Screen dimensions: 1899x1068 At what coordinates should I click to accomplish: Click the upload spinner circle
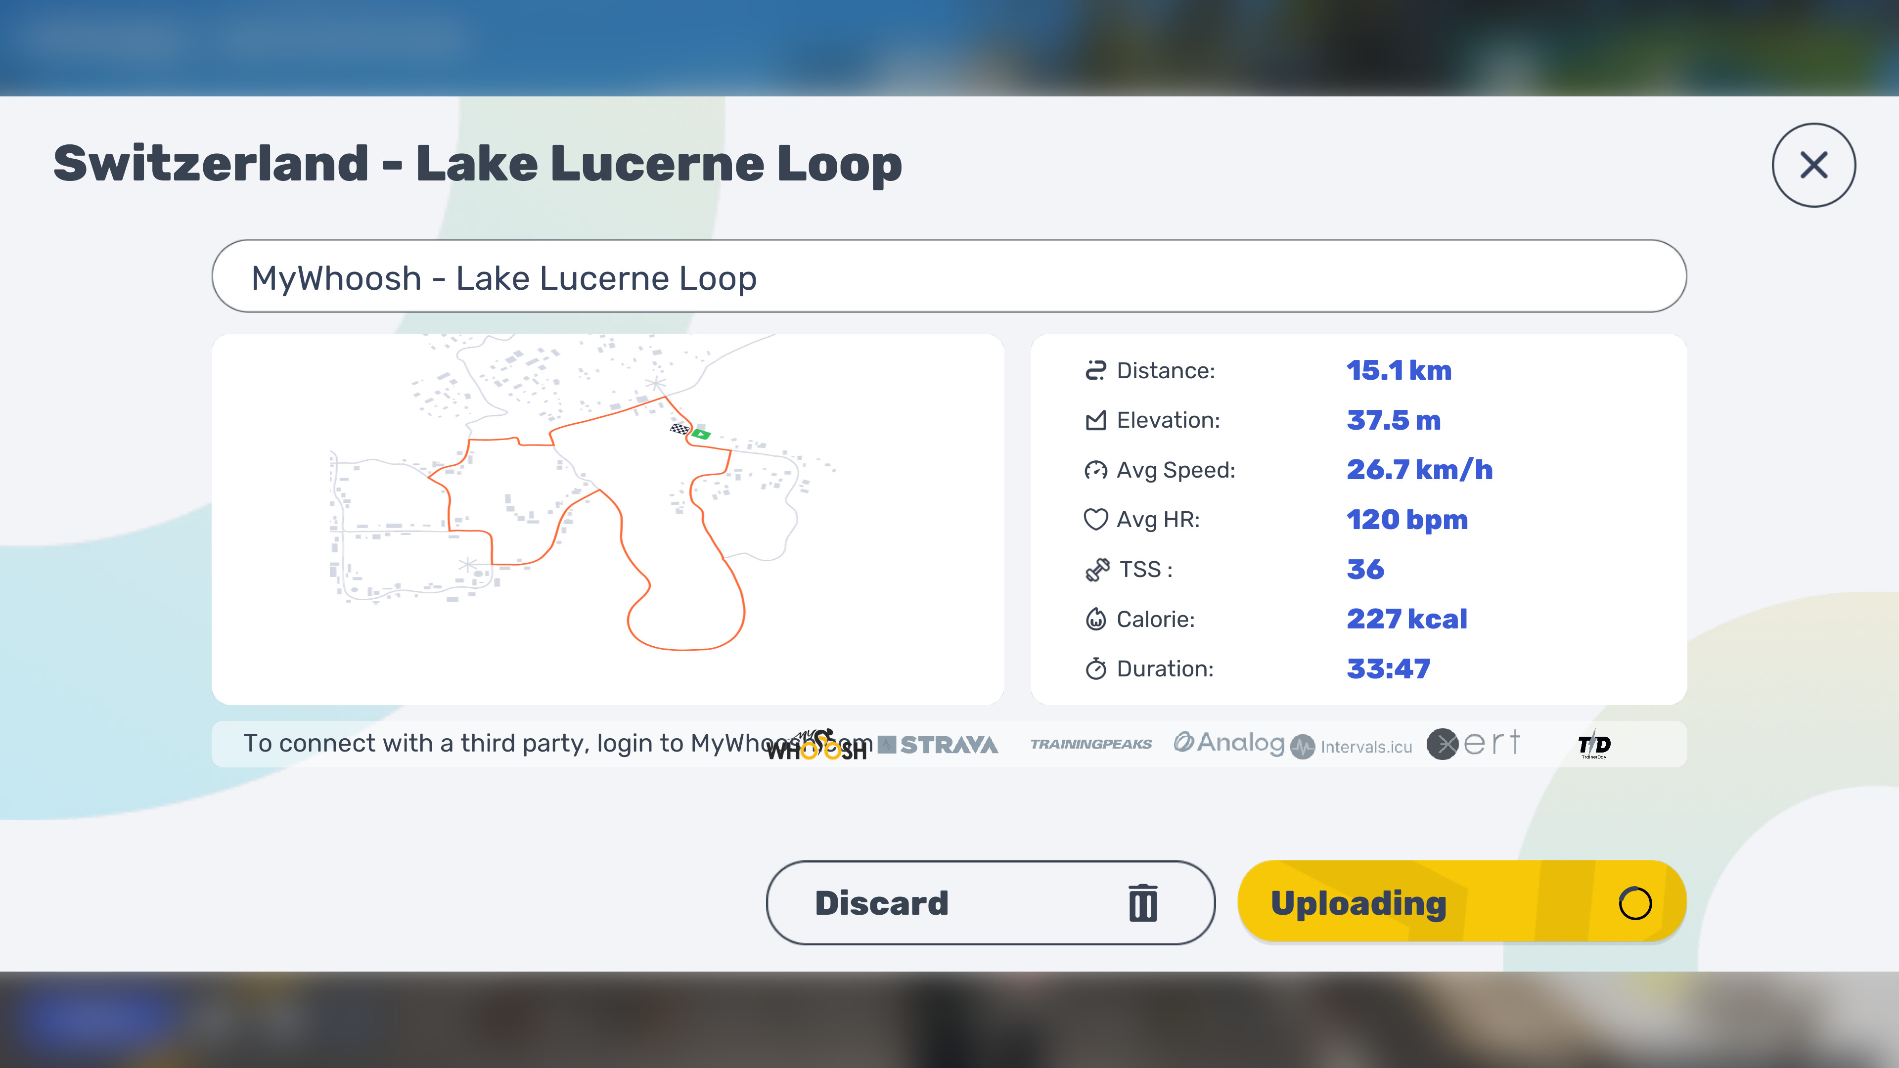1634,903
